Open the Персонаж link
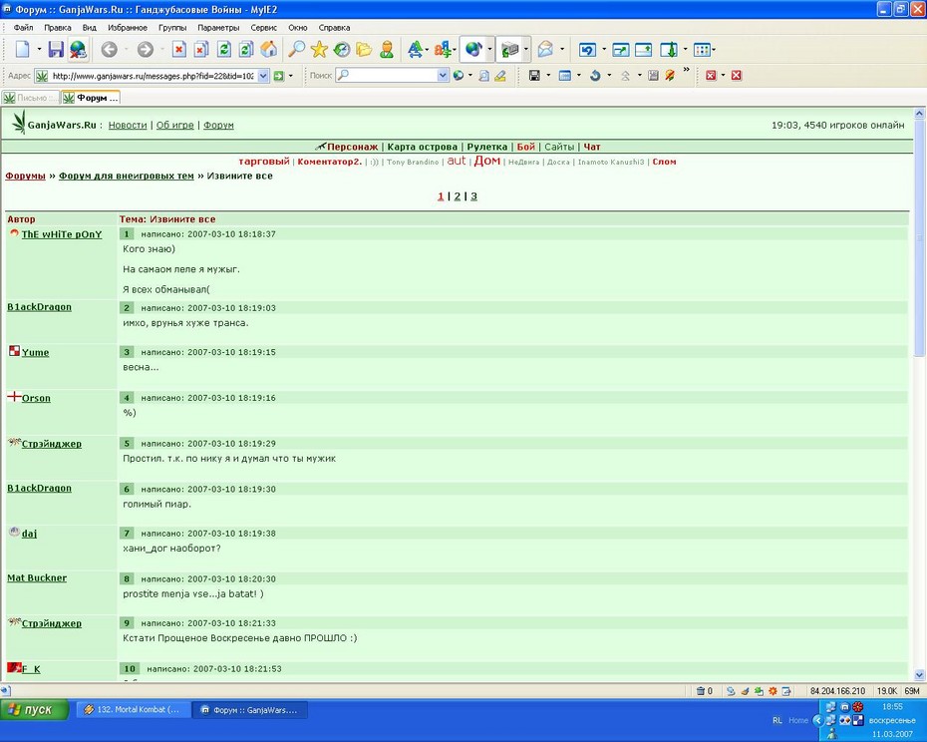Viewport: 927px width, 742px height. (x=352, y=147)
